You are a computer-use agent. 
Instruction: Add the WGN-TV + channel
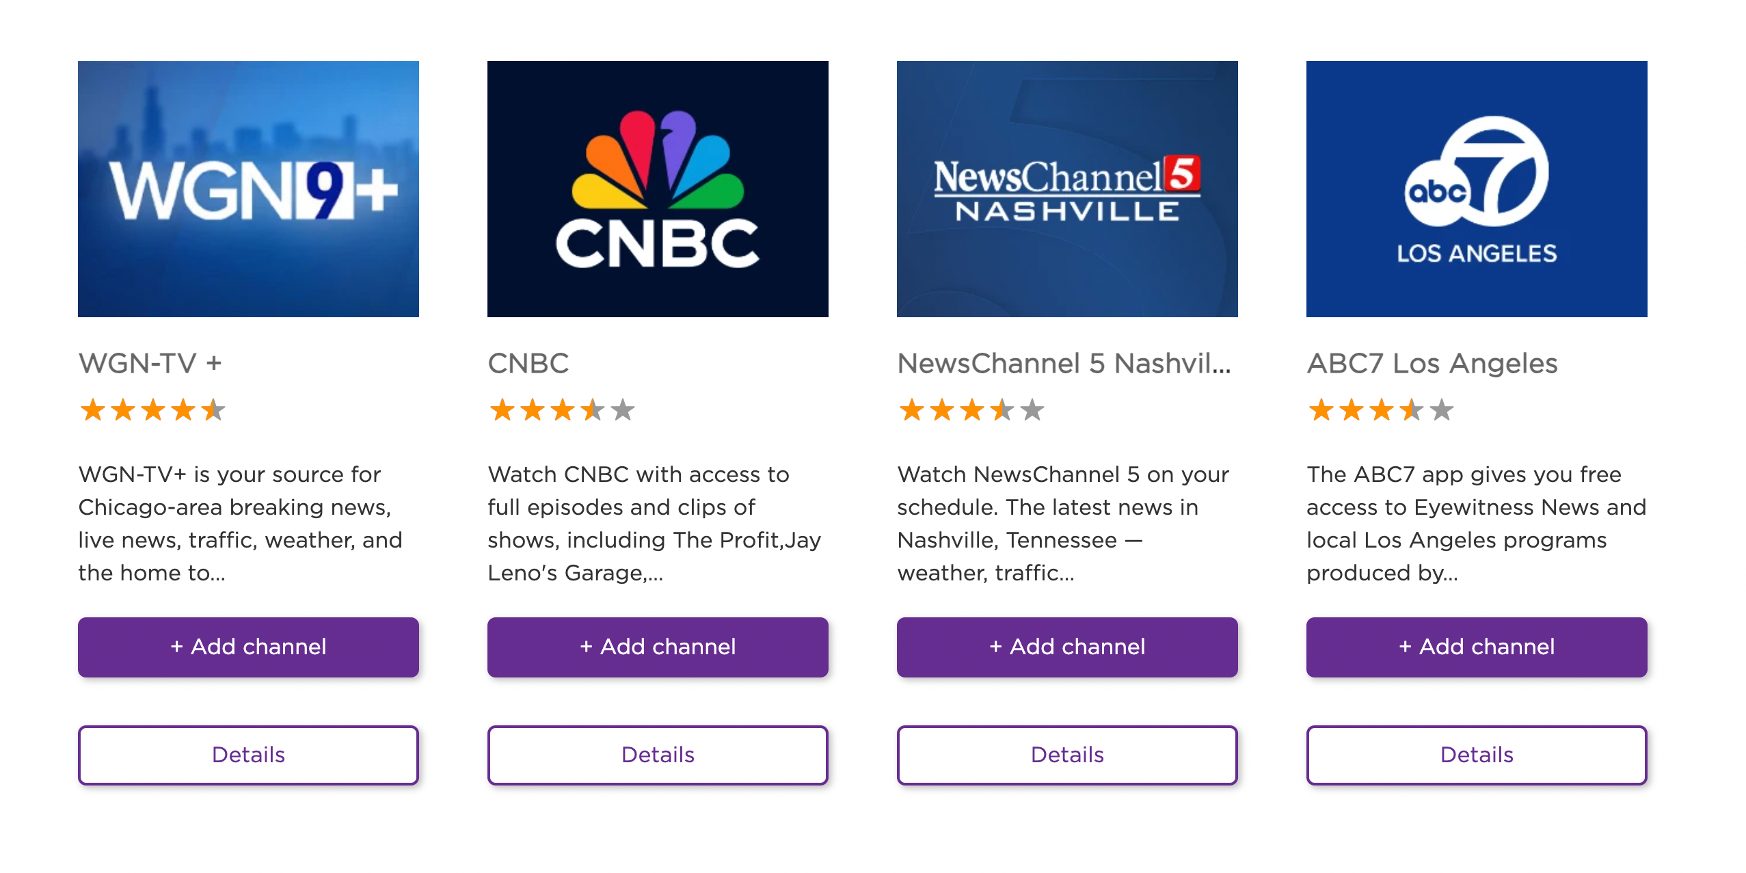248,647
